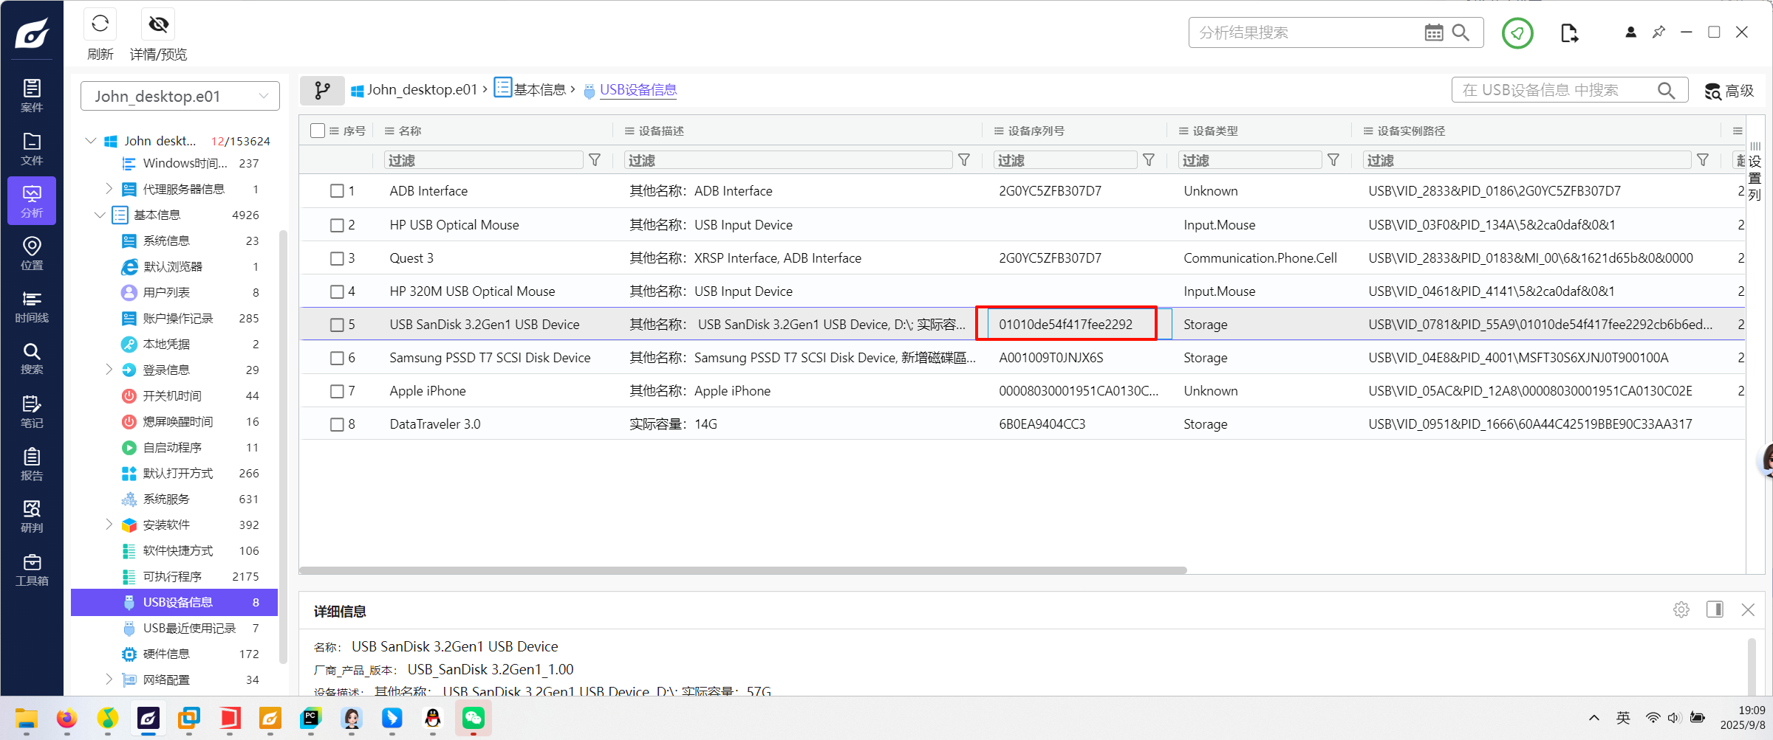Check row 5 SanDisk device checkbox
Viewport: 1773px width, 740px height.
pos(337,325)
